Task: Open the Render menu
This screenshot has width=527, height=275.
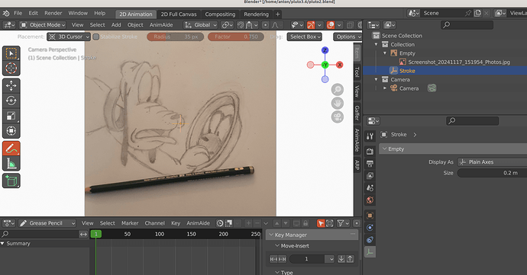Action: pyautogui.click(x=53, y=13)
